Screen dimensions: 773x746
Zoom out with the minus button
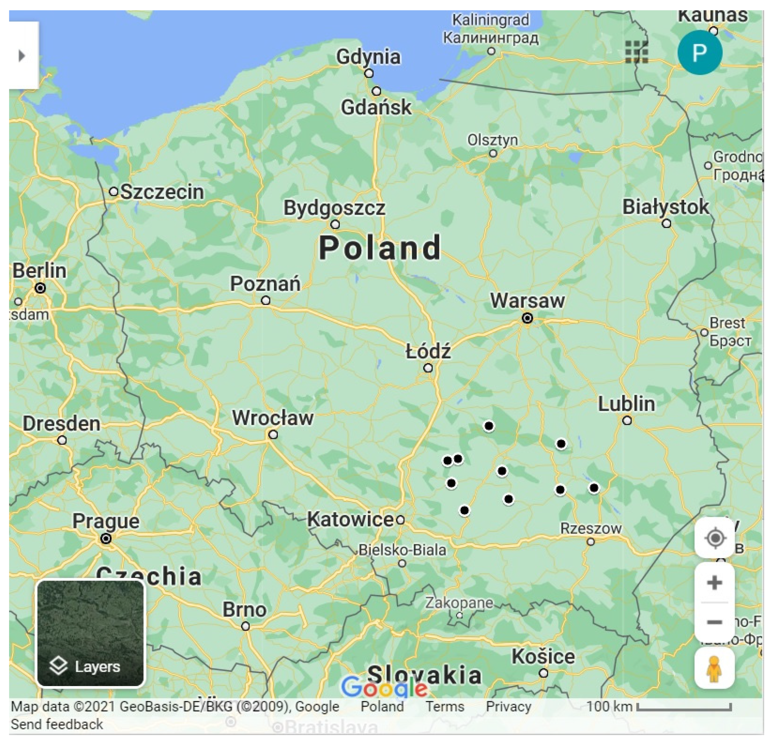714,622
